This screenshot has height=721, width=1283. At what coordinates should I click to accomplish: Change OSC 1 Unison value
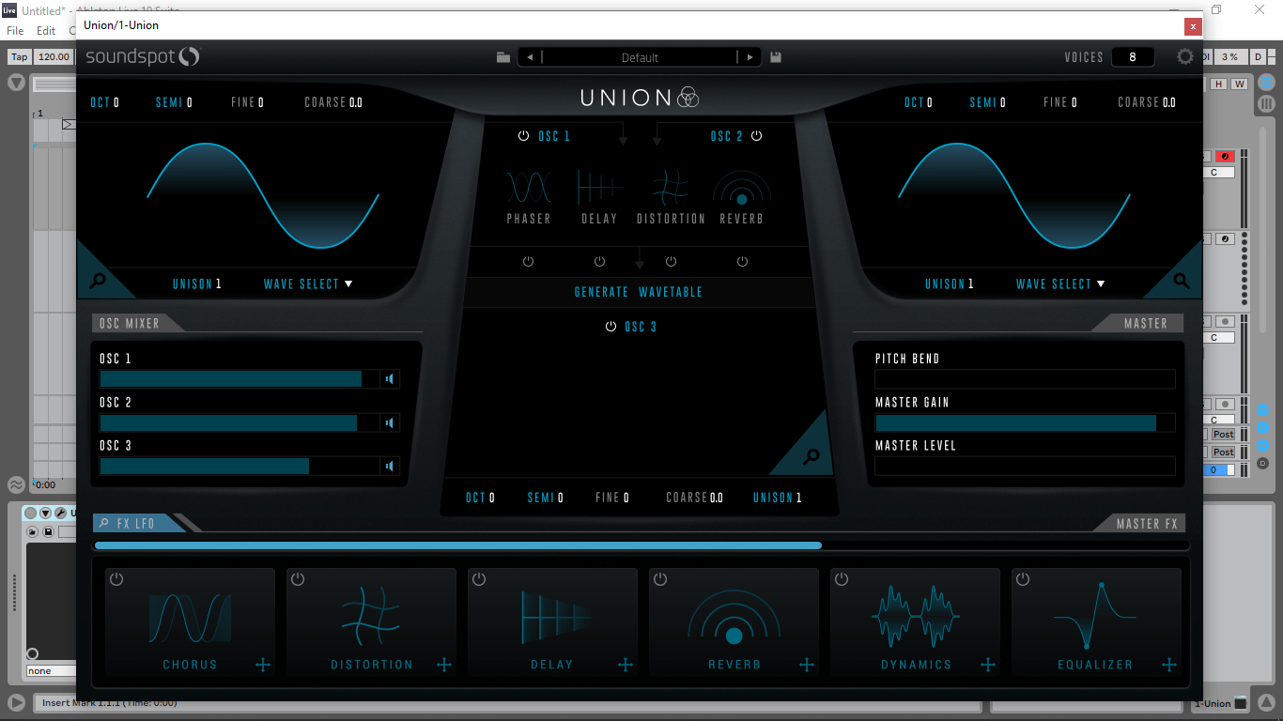[197, 284]
